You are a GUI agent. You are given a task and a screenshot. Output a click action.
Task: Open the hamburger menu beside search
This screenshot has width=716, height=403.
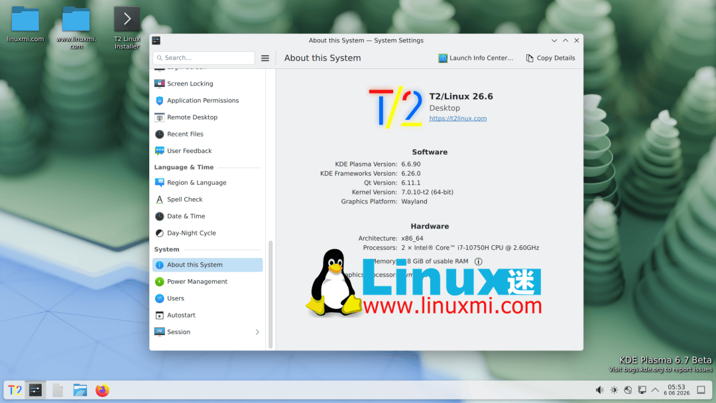[x=265, y=58]
